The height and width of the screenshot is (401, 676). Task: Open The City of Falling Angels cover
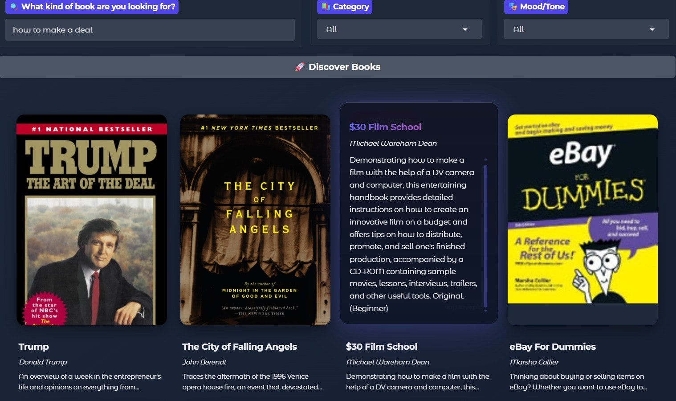[255, 220]
